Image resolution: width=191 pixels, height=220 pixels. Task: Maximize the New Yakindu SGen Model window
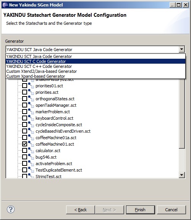(179, 5)
